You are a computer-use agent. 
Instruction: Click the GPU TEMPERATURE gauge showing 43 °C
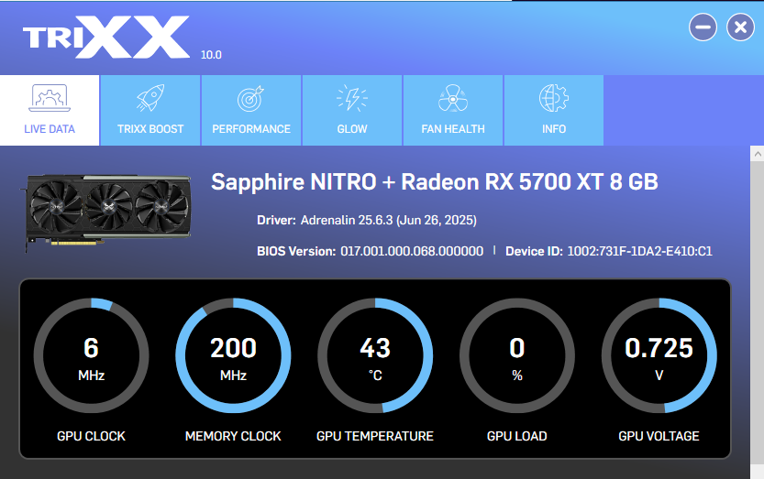click(375, 356)
